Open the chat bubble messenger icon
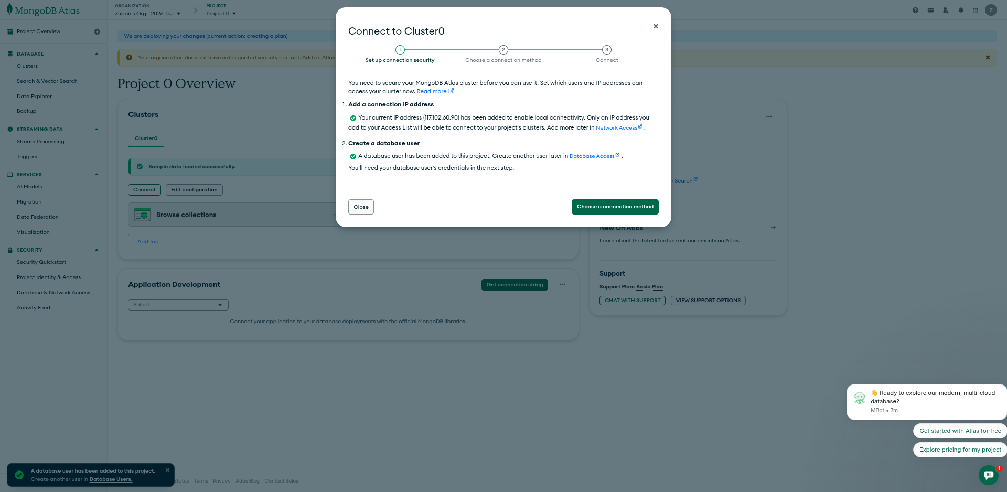Image resolution: width=1007 pixels, height=492 pixels. tap(988, 475)
